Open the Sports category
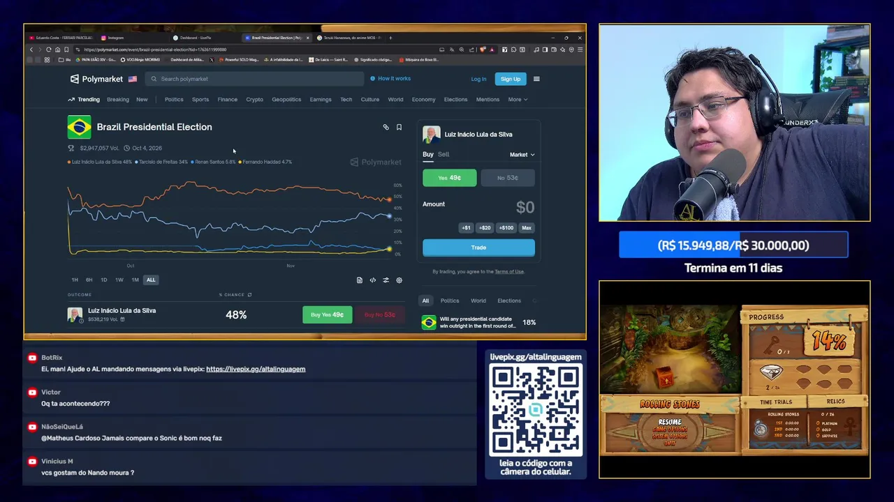 (x=200, y=100)
